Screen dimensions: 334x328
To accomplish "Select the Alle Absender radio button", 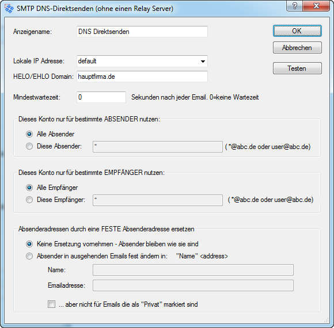I will tap(29, 134).
